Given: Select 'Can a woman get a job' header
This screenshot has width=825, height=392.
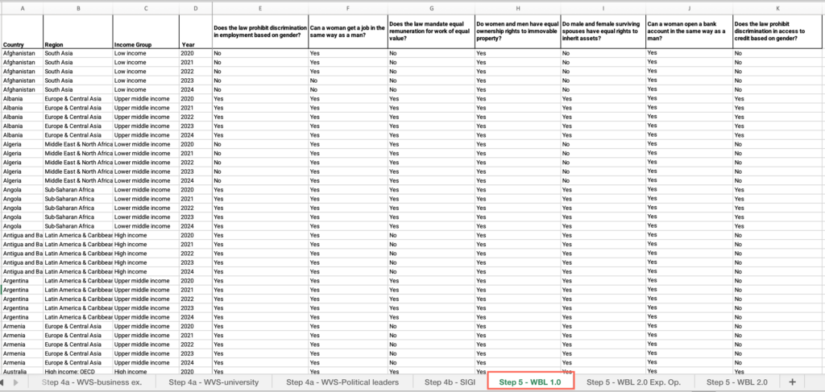Looking at the screenshot, I should pos(348,31).
